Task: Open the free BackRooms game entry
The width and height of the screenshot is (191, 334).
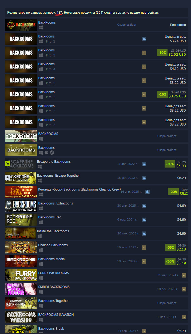Action: tap(96, 25)
